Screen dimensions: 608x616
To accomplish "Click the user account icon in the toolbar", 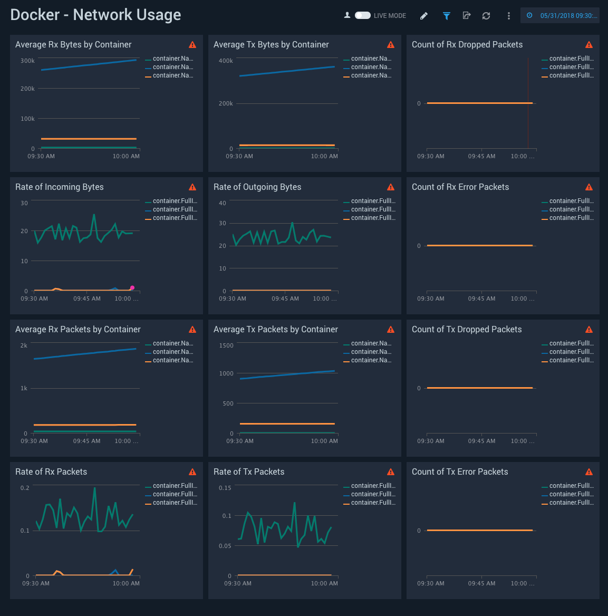I will (x=347, y=15).
